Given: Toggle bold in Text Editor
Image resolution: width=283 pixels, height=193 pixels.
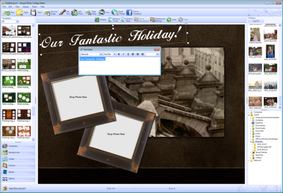Looking at the screenshot, I should tap(119, 54).
